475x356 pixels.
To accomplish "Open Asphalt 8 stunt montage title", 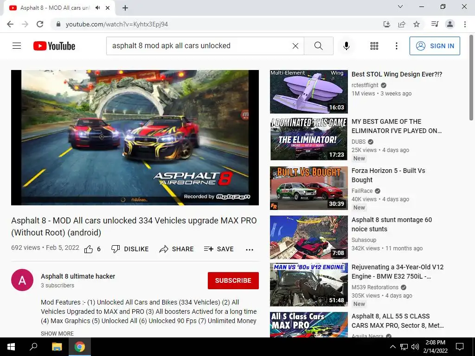I will [x=392, y=224].
